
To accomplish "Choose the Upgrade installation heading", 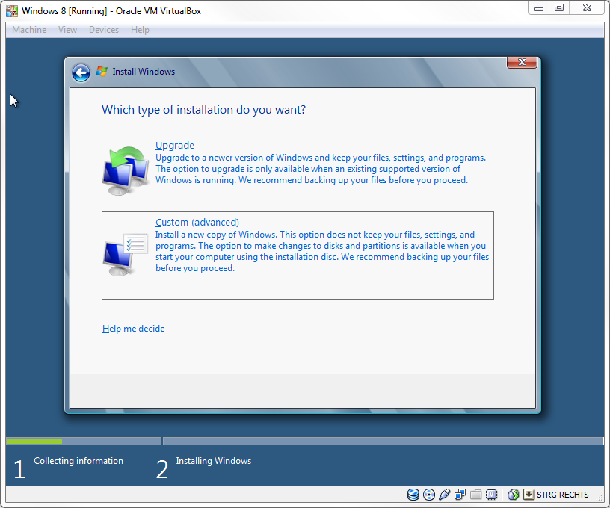I will [175, 146].
